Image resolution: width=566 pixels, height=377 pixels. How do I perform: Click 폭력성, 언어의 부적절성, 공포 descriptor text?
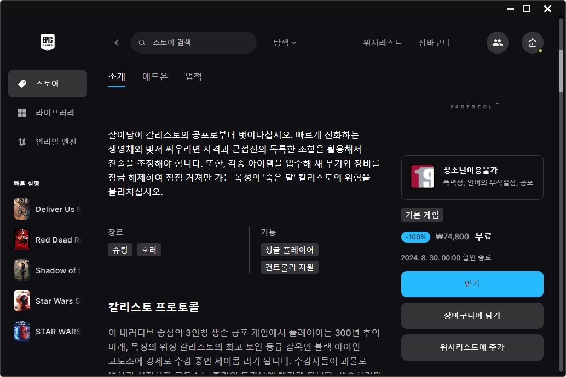point(488,182)
